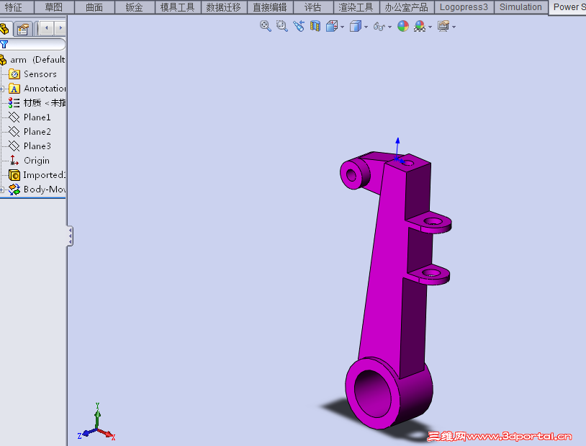
Task: Click the XYZ orientation triad
Action: point(96,422)
